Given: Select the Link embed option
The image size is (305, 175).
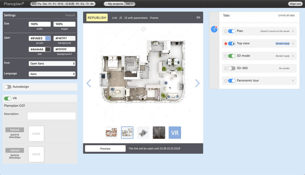Looking at the screenshot, I should [x=114, y=18].
